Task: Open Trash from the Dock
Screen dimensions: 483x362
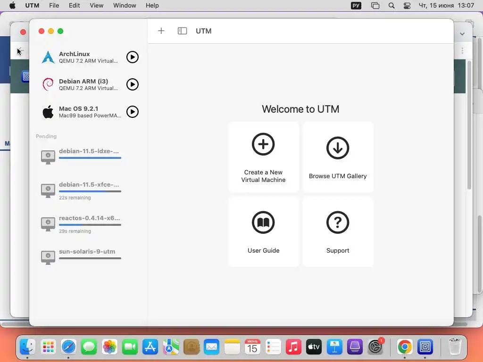Action: [x=455, y=347]
